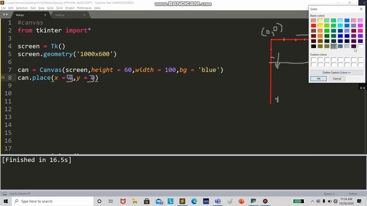This screenshot has height=206, width=367.
Task: Open the Tools menu
Action: coord(60,8)
